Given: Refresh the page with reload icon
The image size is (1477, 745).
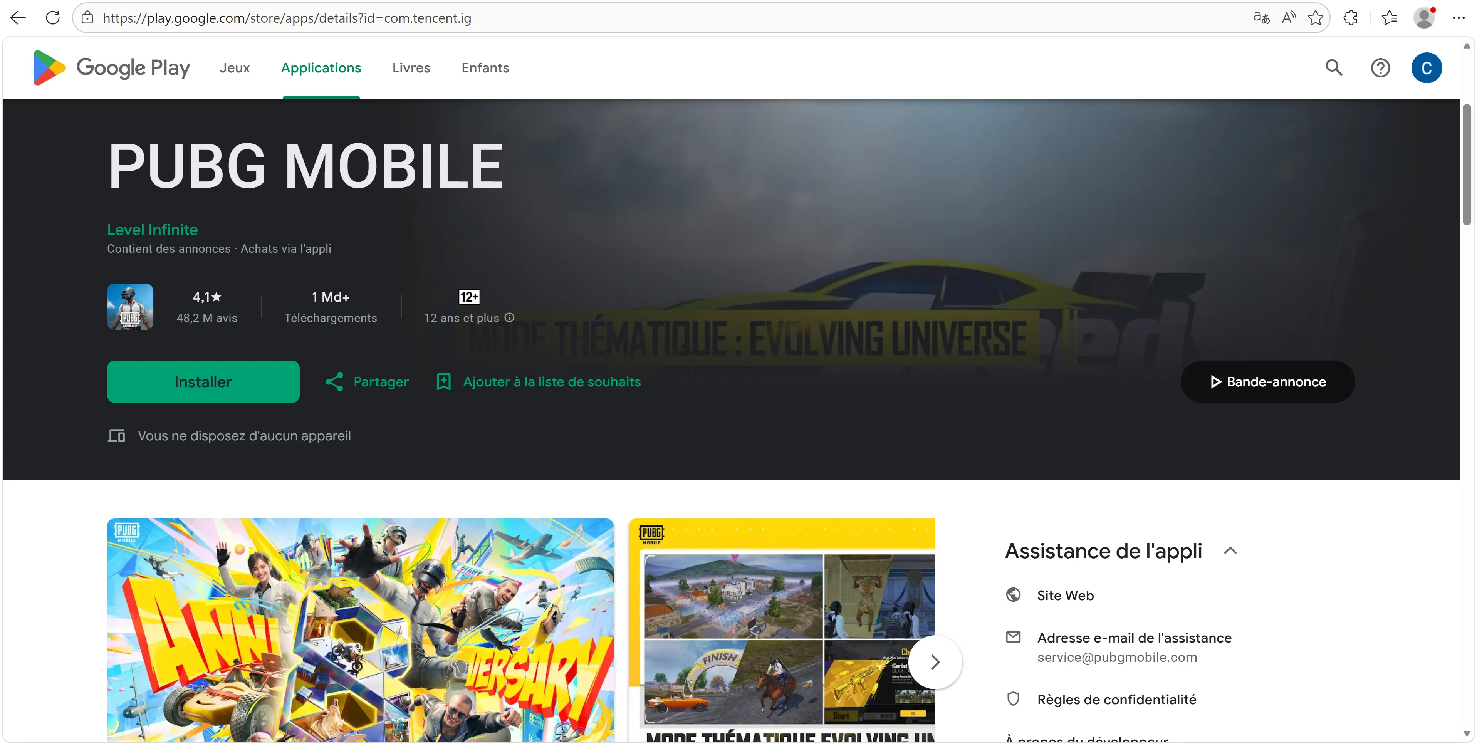Looking at the screenshot, I should 53,18.
